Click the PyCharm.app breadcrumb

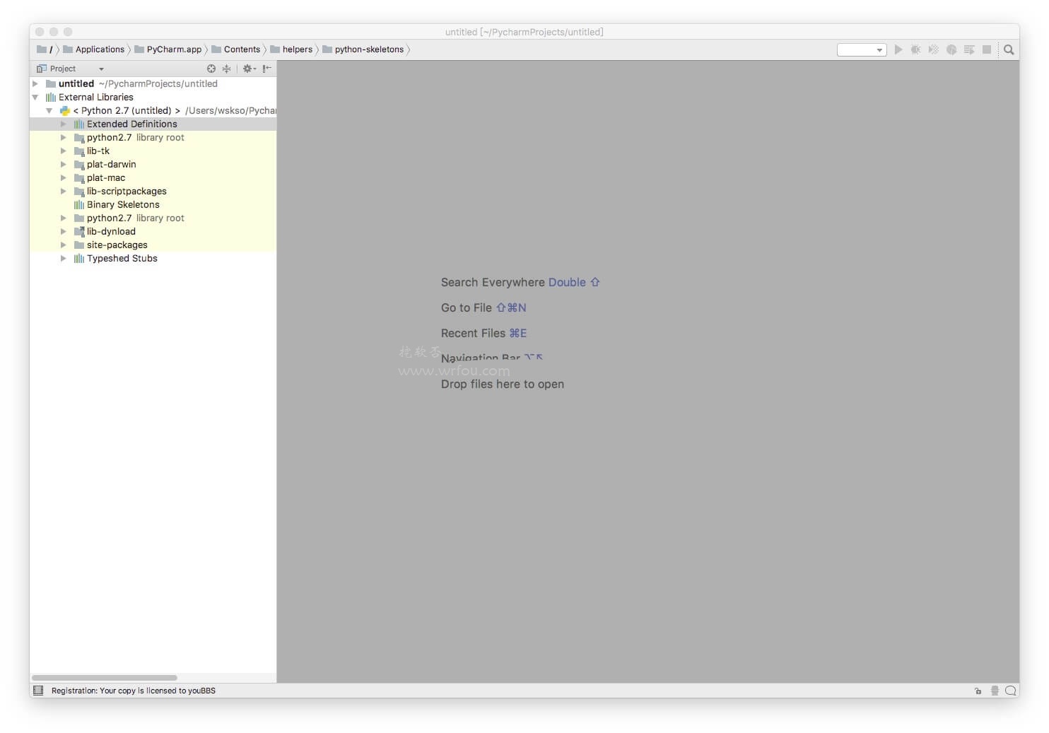click(x=168, y=49)
